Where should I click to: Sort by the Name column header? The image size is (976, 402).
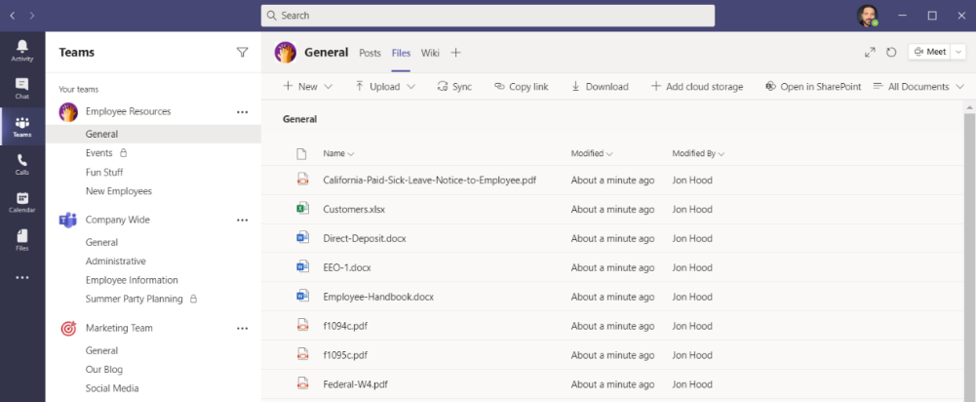[x=338, y=153]
